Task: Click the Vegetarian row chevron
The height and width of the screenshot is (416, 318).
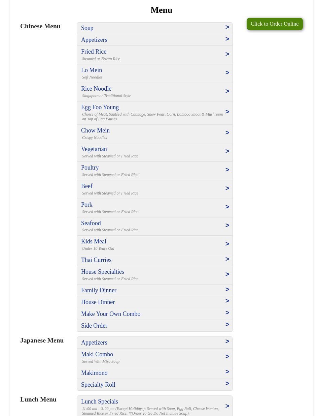Action: tap(227, 151)
